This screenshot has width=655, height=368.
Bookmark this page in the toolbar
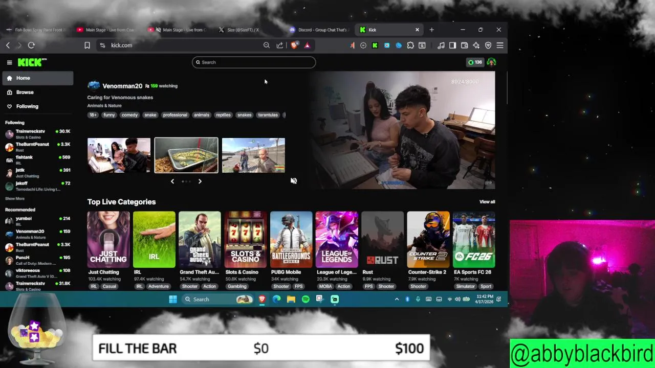tap(87, 45)
